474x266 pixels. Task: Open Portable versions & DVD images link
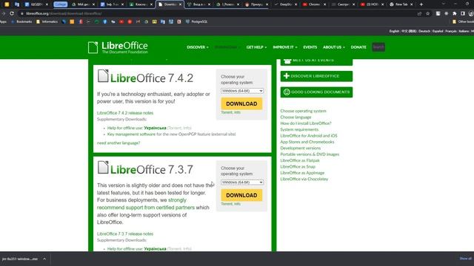click(x=310, y=154)
